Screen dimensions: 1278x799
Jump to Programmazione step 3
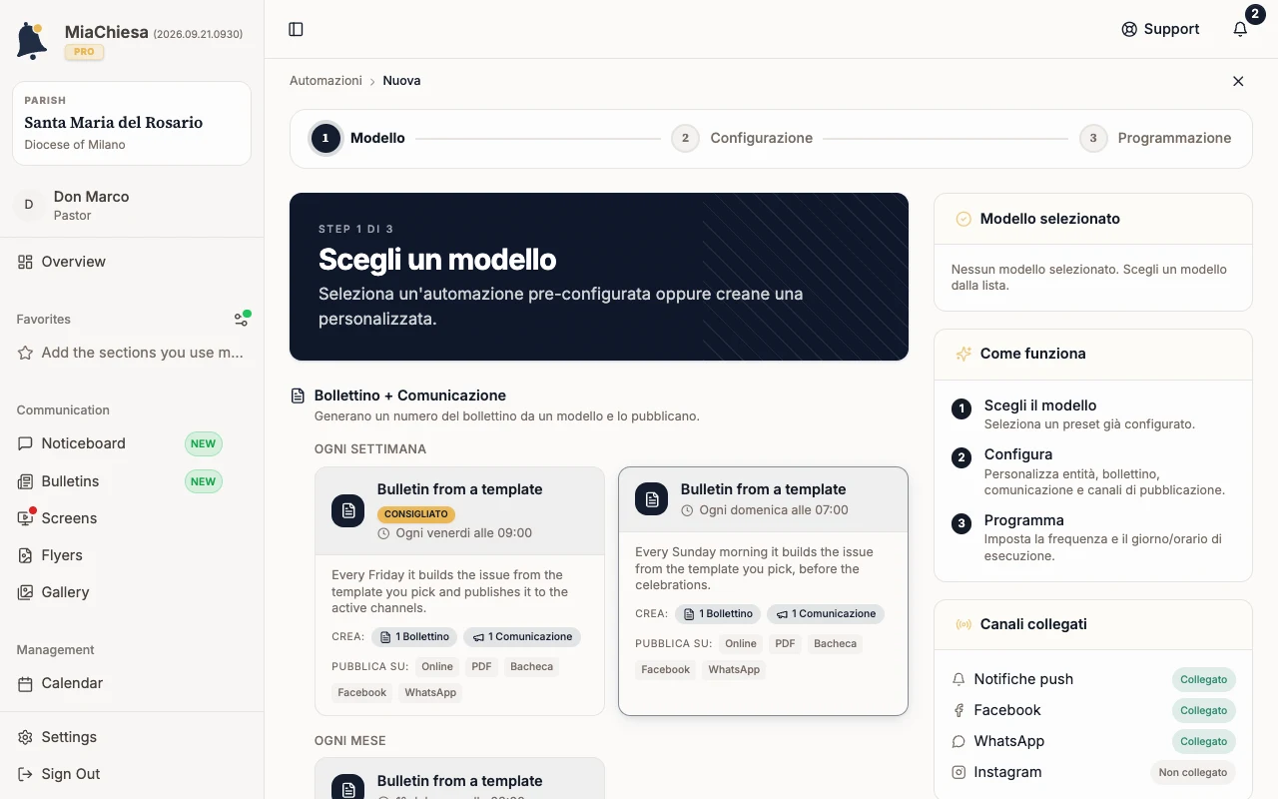(x=1155, y=138)
